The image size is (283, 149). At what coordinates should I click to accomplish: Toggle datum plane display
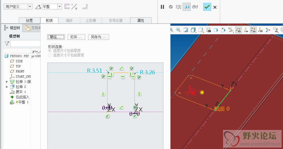(238, 30)
